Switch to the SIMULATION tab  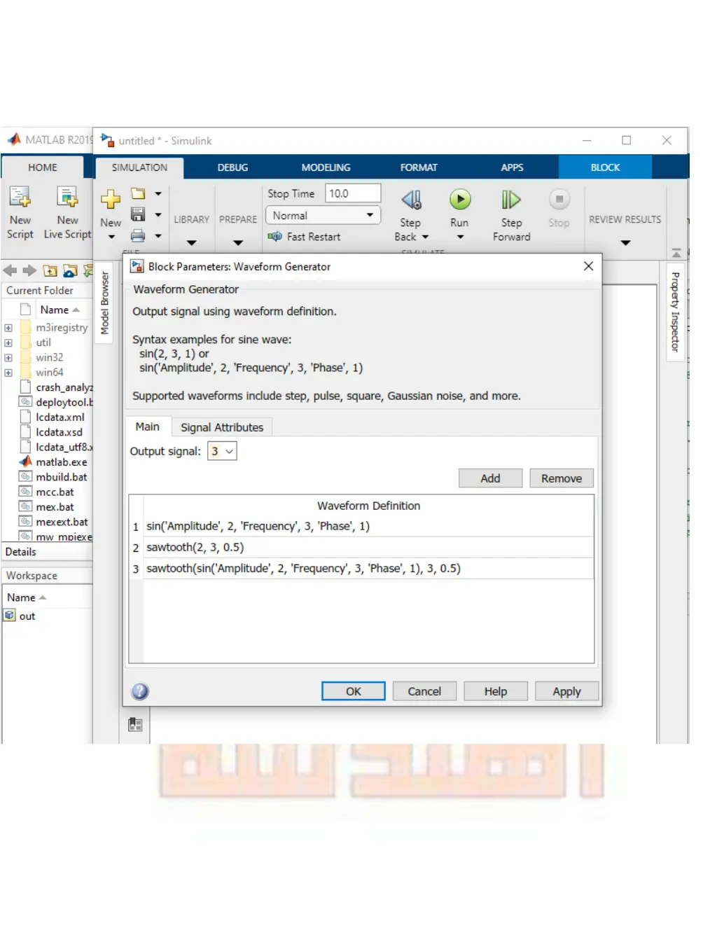139,167
